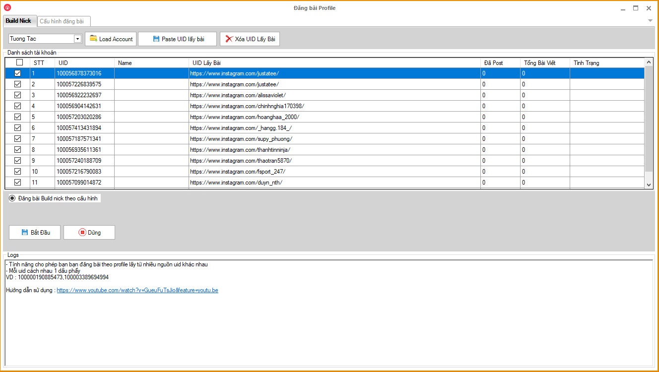Select UID cell 100057187571341

coord(84,139)
